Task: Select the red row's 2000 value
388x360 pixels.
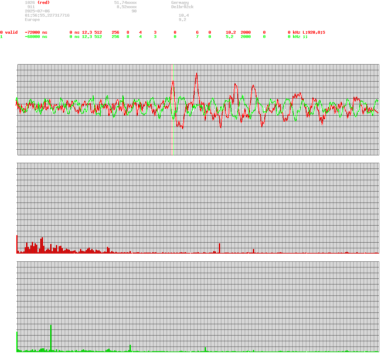Action: pyautogui.click(x=246, y=33)
